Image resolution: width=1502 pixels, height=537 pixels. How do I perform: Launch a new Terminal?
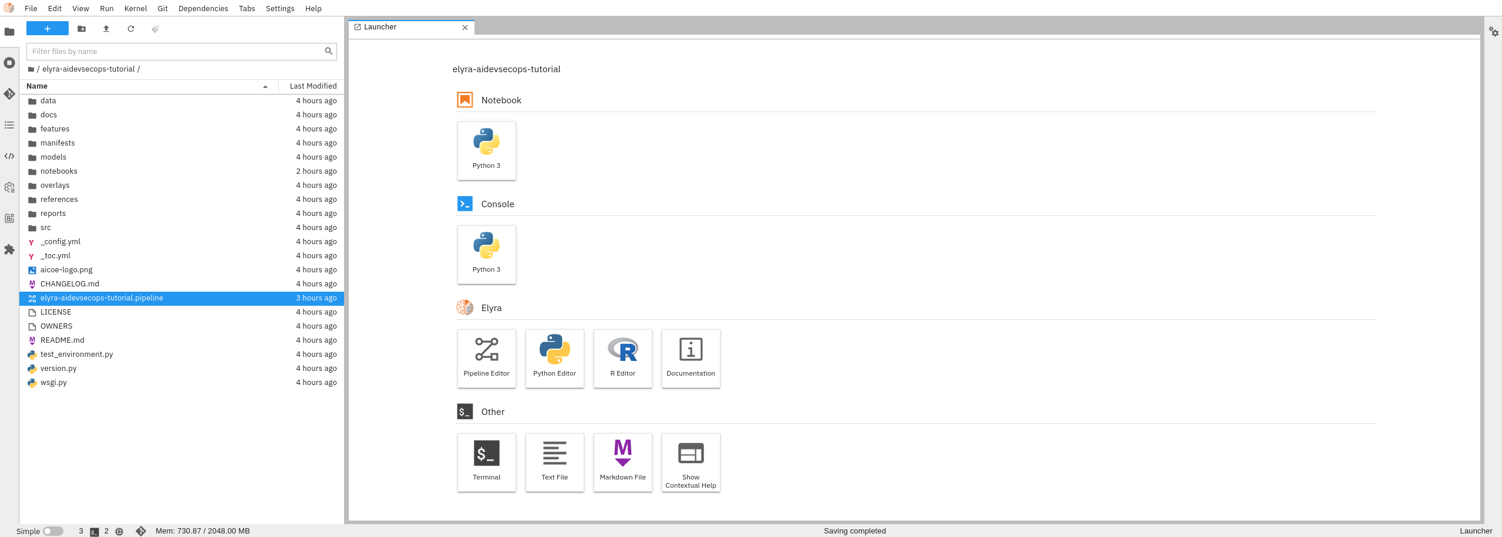pos(487,462)
